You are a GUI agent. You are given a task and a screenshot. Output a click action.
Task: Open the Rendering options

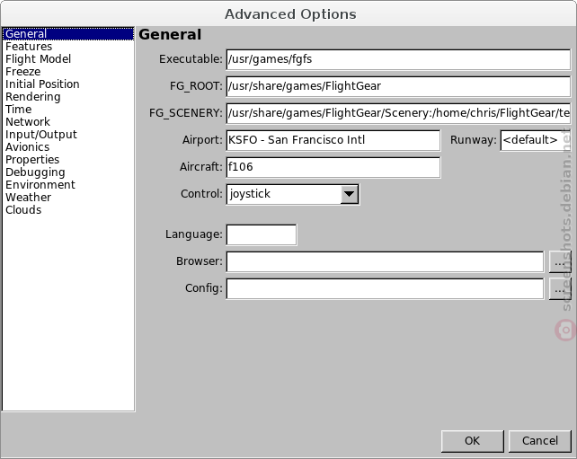[68, 97]
